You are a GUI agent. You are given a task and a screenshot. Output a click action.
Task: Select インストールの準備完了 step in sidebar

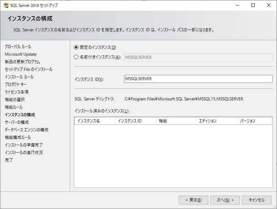24,145
